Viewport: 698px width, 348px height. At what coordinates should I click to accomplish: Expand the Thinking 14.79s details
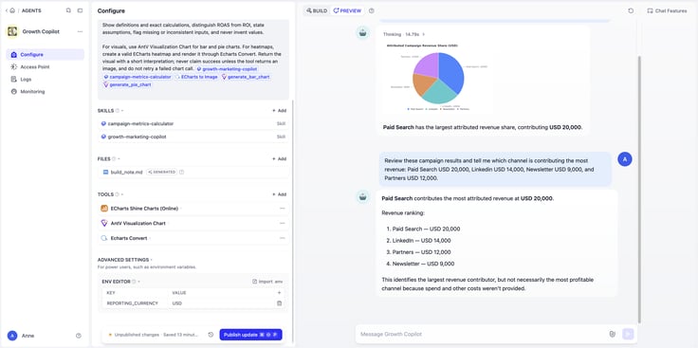point(404,34)
